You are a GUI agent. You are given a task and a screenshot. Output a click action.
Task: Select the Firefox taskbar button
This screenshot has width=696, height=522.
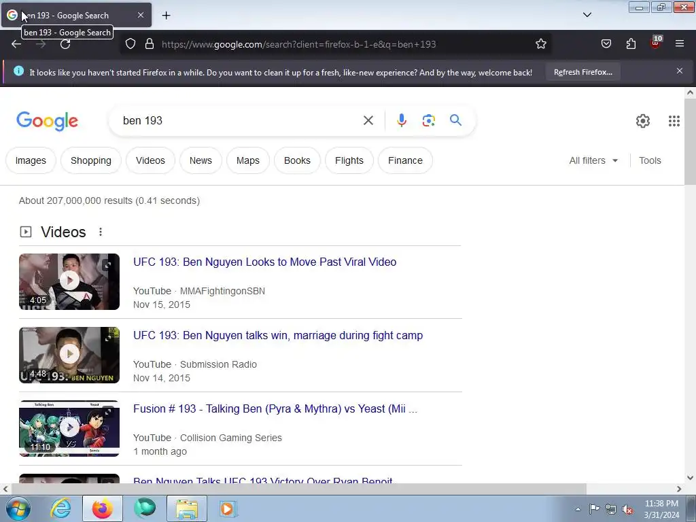pyautogui.click(x=103, y=508)
